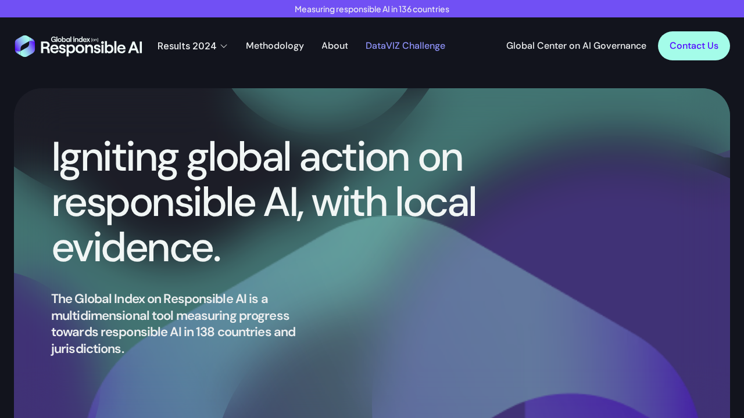Open the homepage via the header brand icon
The height and width of the screenshot is (418, 744).
pos(24,45)
